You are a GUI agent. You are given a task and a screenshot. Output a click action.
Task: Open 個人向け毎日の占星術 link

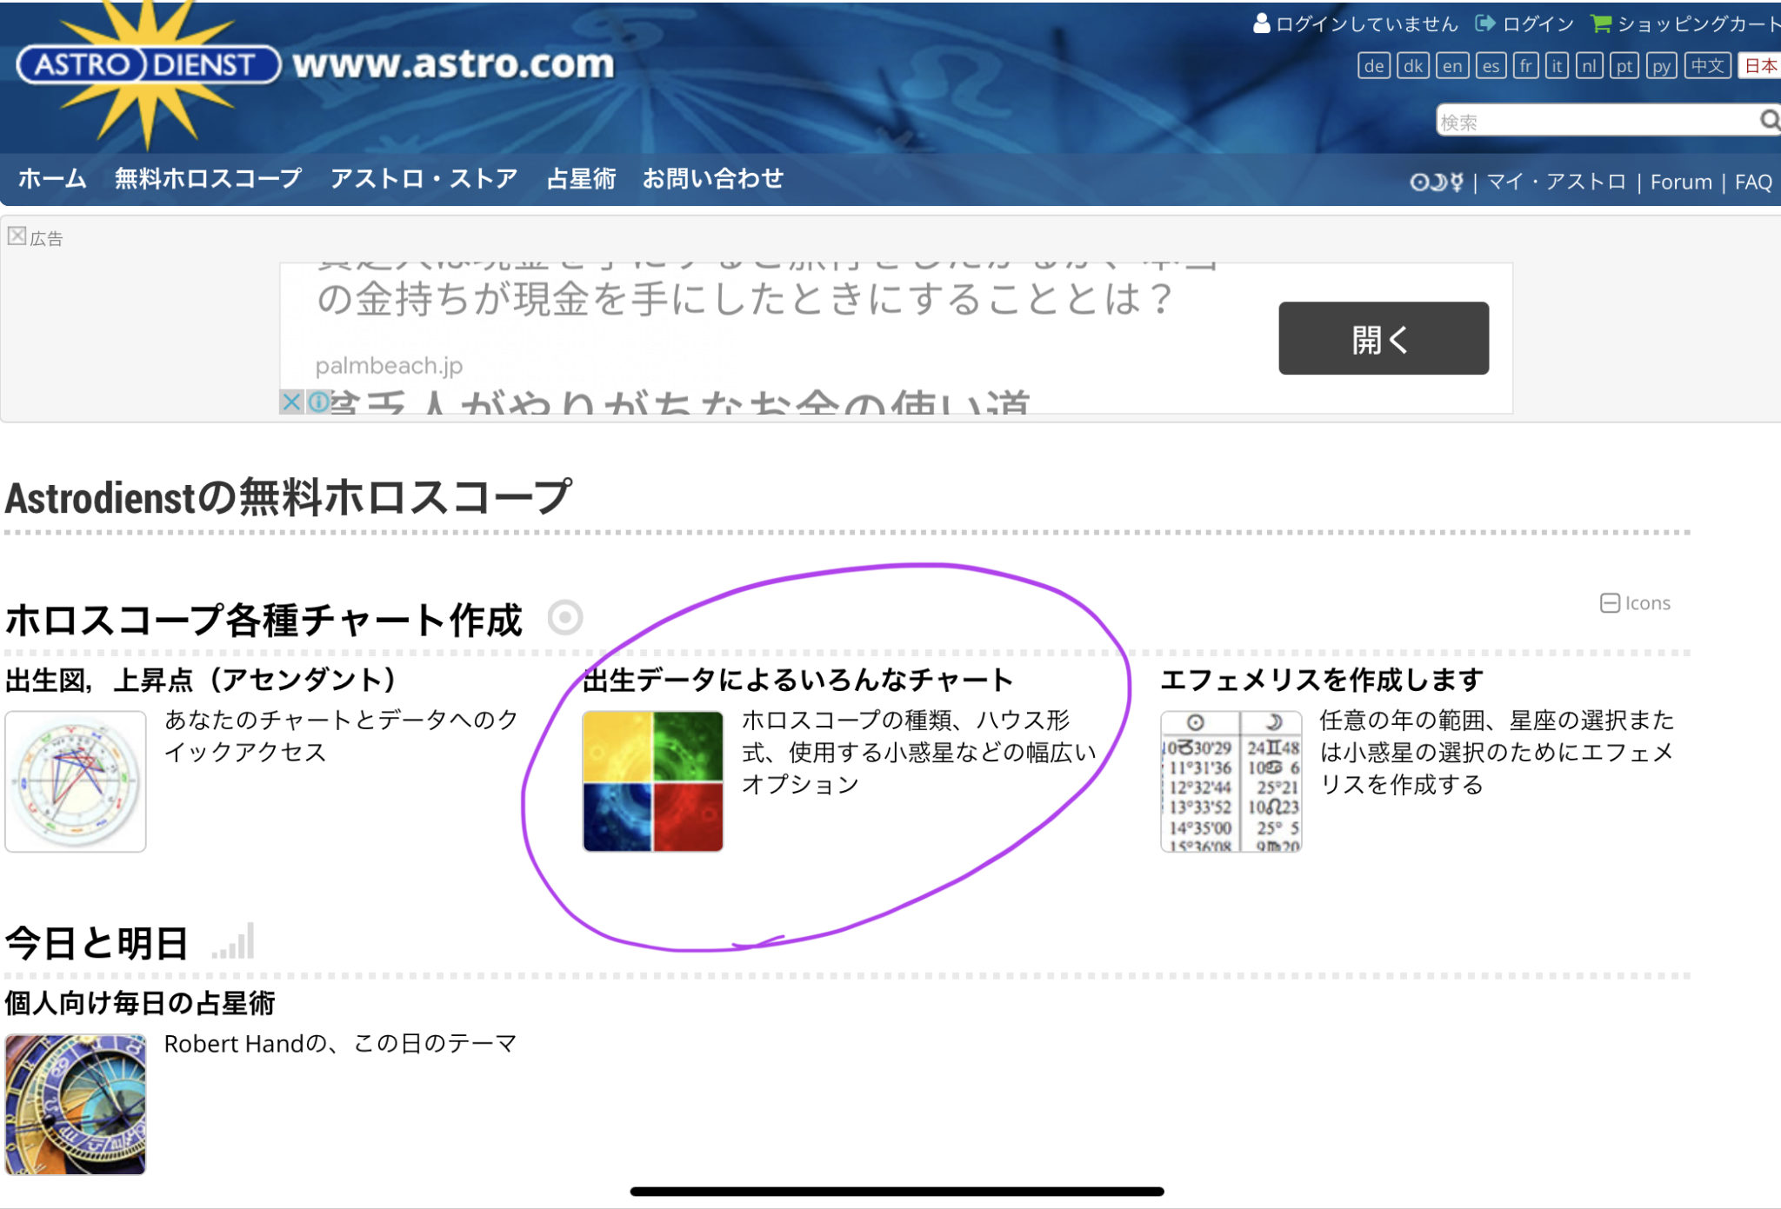(x=140, y=1003)
